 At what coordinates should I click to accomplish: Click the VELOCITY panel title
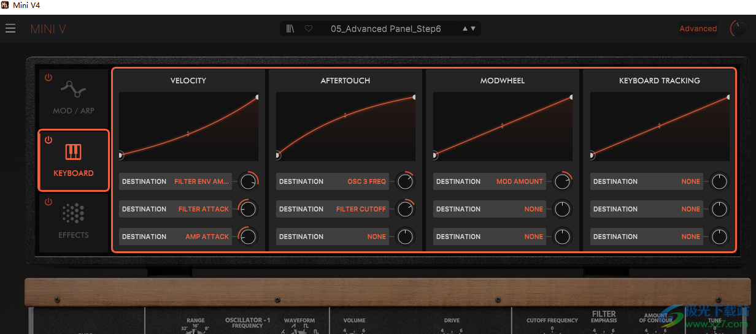click(188, 80)
